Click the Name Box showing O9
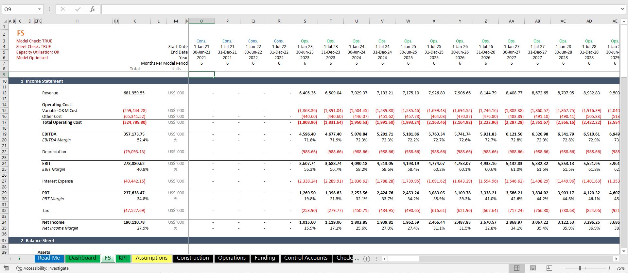 pos(20,9)
